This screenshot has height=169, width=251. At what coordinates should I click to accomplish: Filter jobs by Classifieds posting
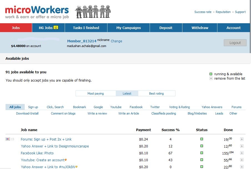pos(164,113)
